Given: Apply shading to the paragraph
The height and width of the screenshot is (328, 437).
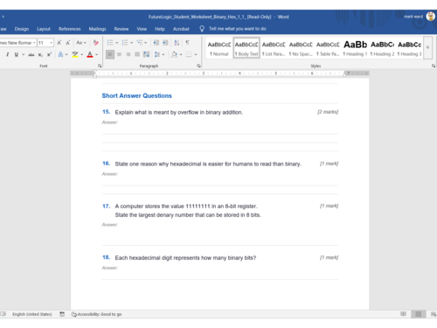Looking at the screenshot, I should tap(174, 54).
